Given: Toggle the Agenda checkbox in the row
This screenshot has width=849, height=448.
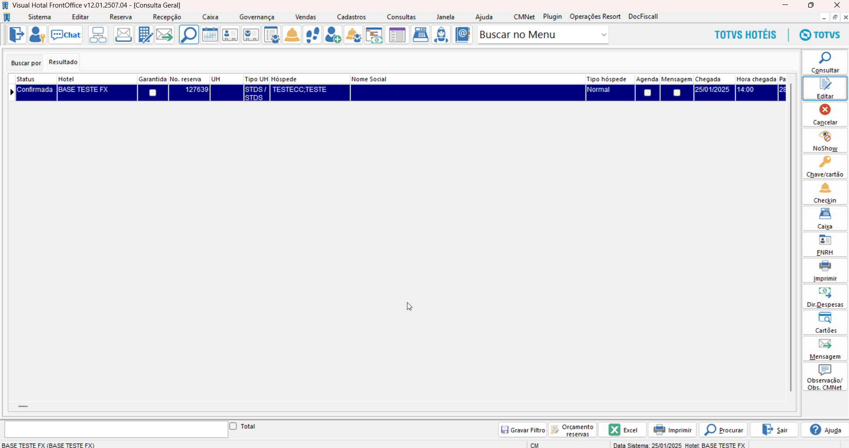Looking at the screenshot, I should coord(647,93).
